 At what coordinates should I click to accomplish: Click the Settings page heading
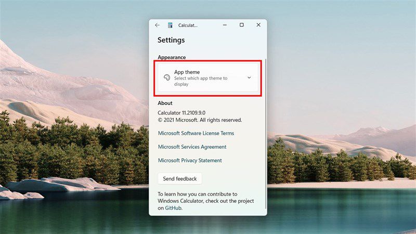click(x=171, y=40)
